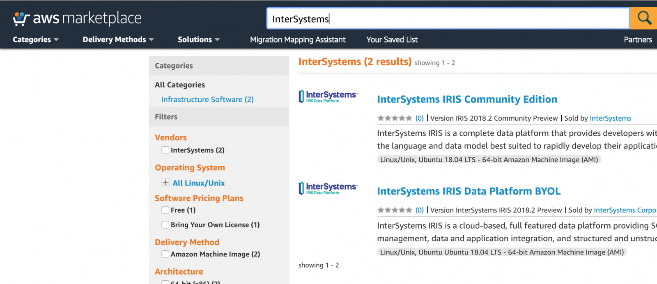The width and height of the screenshot is (657, 284).
Task: Click the AWS Marketplace cart logo
Action: [21, 18]
